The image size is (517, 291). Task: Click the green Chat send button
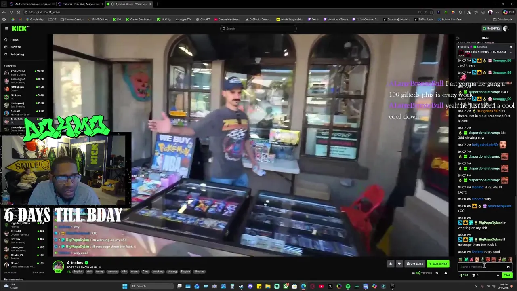coord(507,275)
